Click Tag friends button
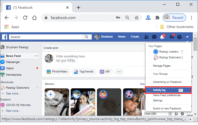This screenshot has width=198, height=125. (84, 72)
